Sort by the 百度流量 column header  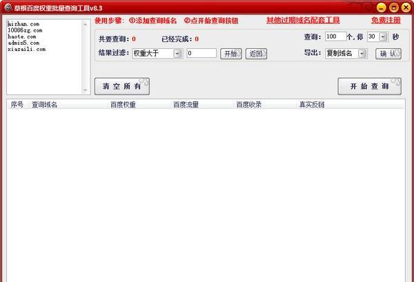[x=186, y=105]
